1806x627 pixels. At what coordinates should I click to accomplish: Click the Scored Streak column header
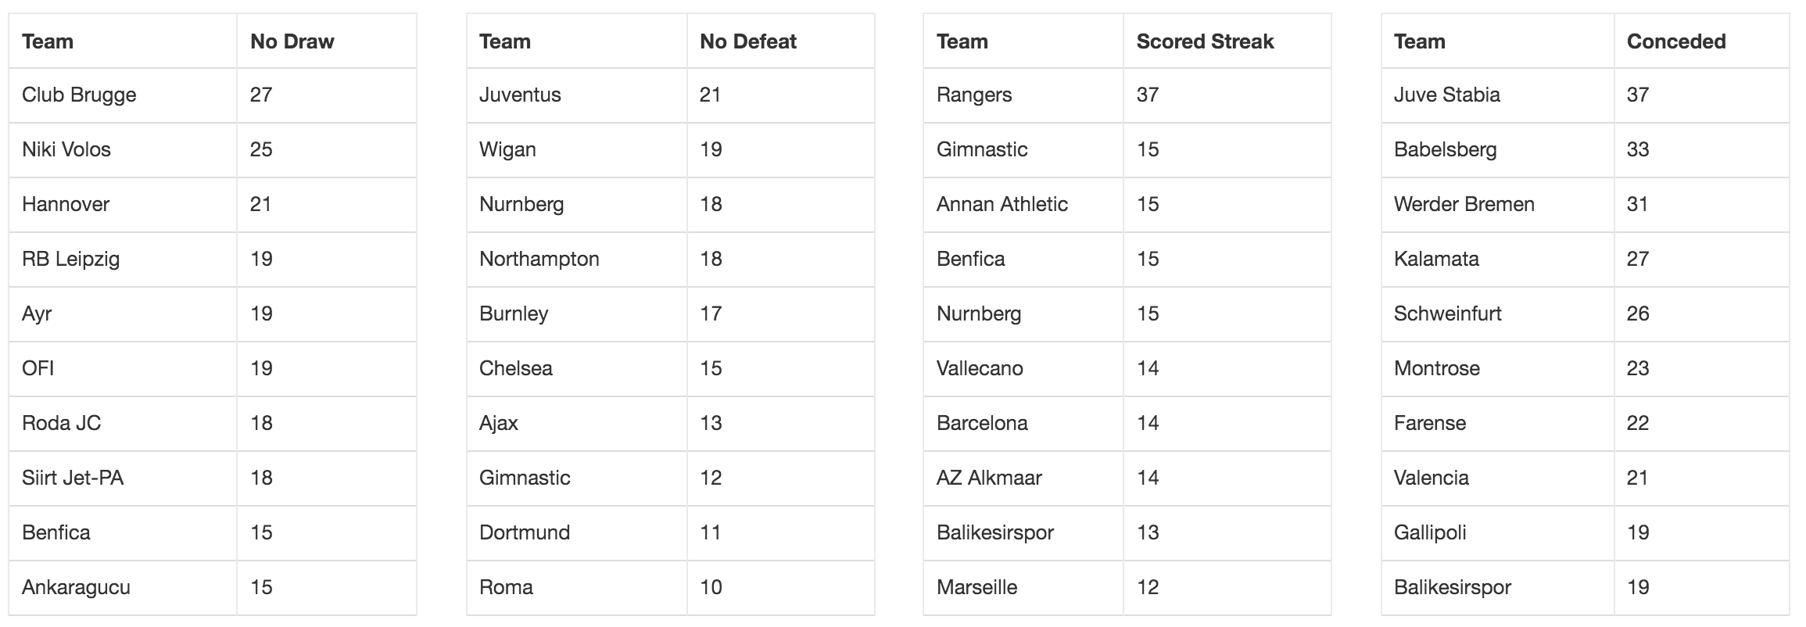point(1227,41)
